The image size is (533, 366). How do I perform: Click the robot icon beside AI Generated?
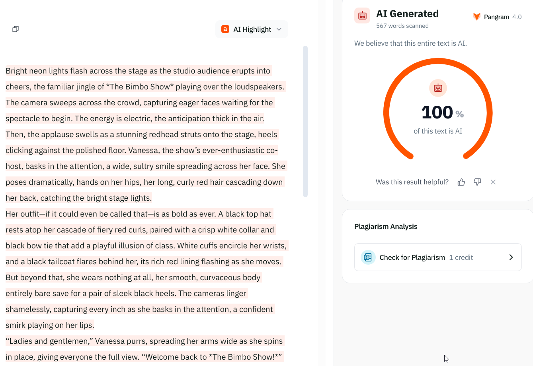point(362,16)
